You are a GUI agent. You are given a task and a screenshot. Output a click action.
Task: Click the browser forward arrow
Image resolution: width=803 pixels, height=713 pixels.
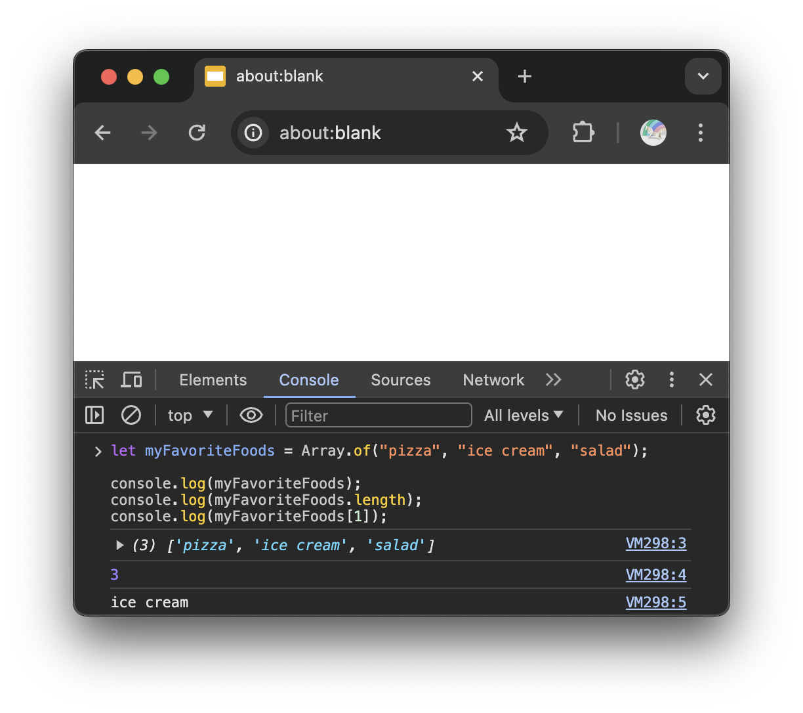(x=150, y=133)
